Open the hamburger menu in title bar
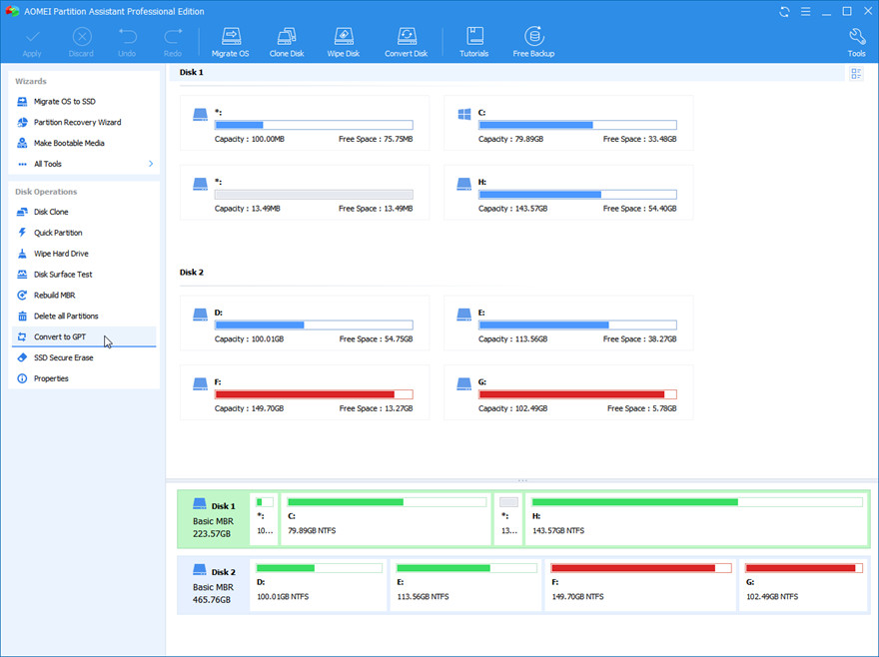Image resolution: width=879 pixels, height=657 pixels. coord(805,11)
